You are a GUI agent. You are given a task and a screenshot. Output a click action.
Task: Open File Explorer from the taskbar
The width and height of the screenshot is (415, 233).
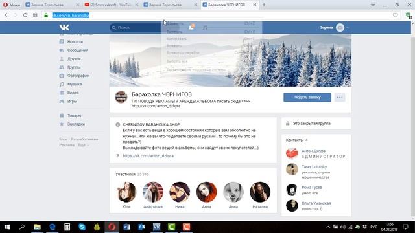(x=38, y=227)
